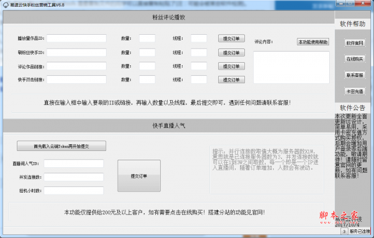374x238 pixels.
Task: Open the 软件官网 official website button
Action: tap(355, 43)
